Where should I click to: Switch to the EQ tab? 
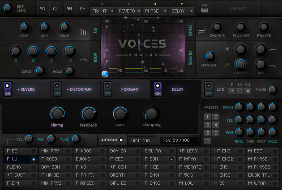click(95, 30)
